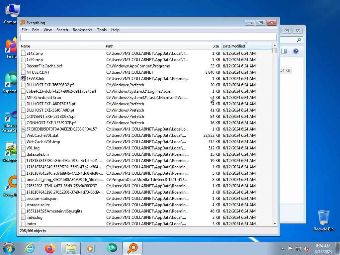The height and width of the screenshot is (255, 340).
Task: Toggle the preview pane icon in background window
Action: 284,51
